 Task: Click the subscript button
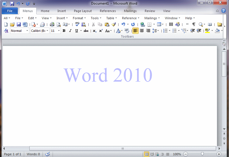94,31
